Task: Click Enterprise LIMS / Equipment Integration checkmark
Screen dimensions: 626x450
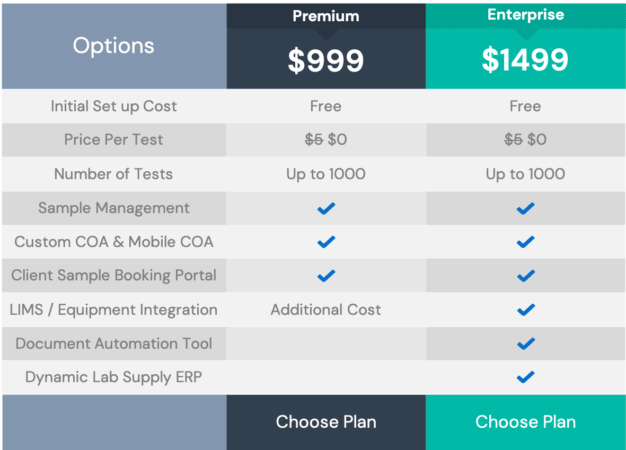Action: (526, 310)
